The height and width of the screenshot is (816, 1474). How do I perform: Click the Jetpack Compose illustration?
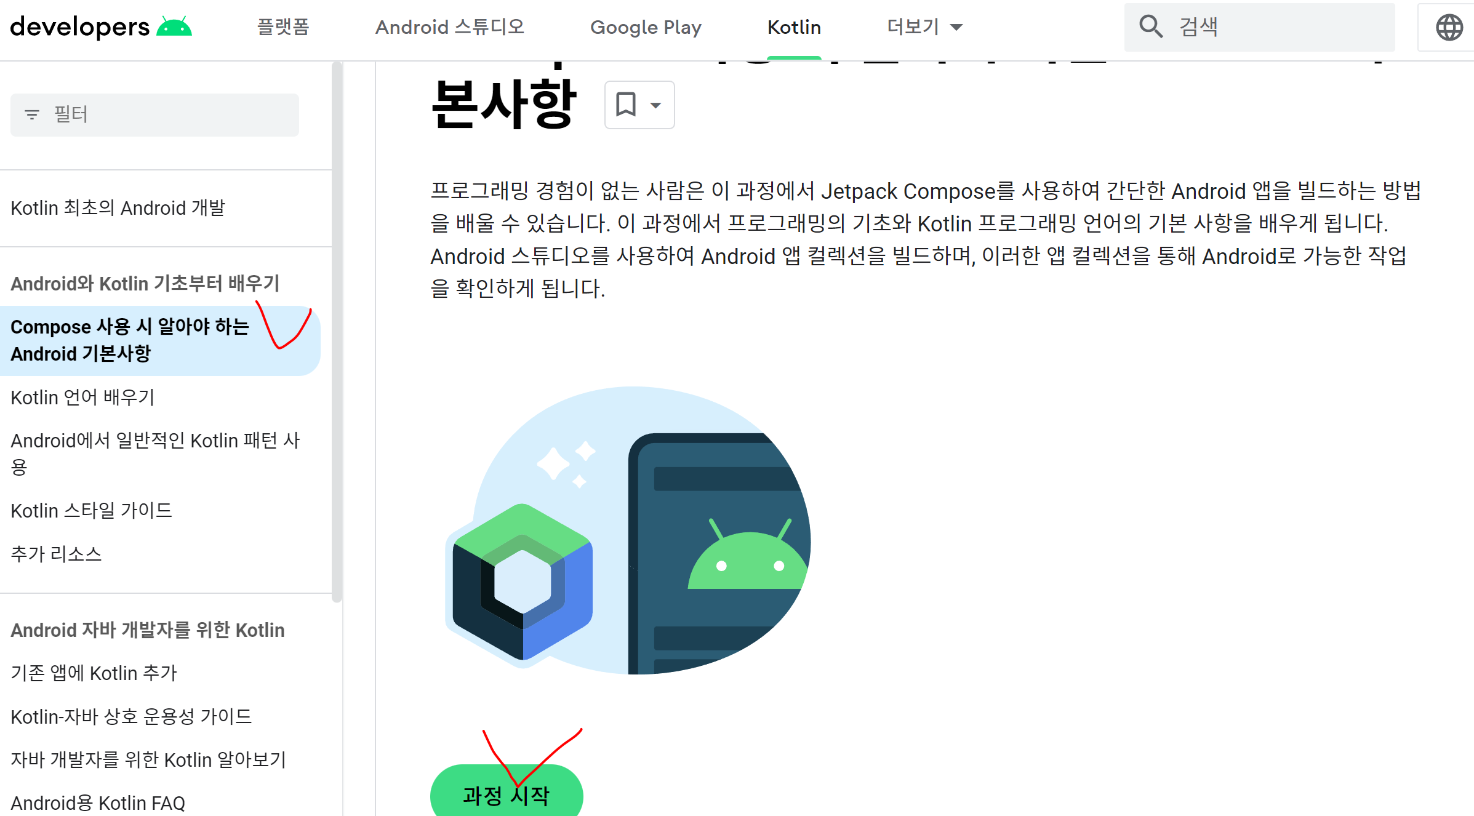tap(628, 530)
